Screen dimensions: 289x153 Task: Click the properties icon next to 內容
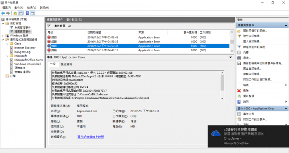click(239, 52)
